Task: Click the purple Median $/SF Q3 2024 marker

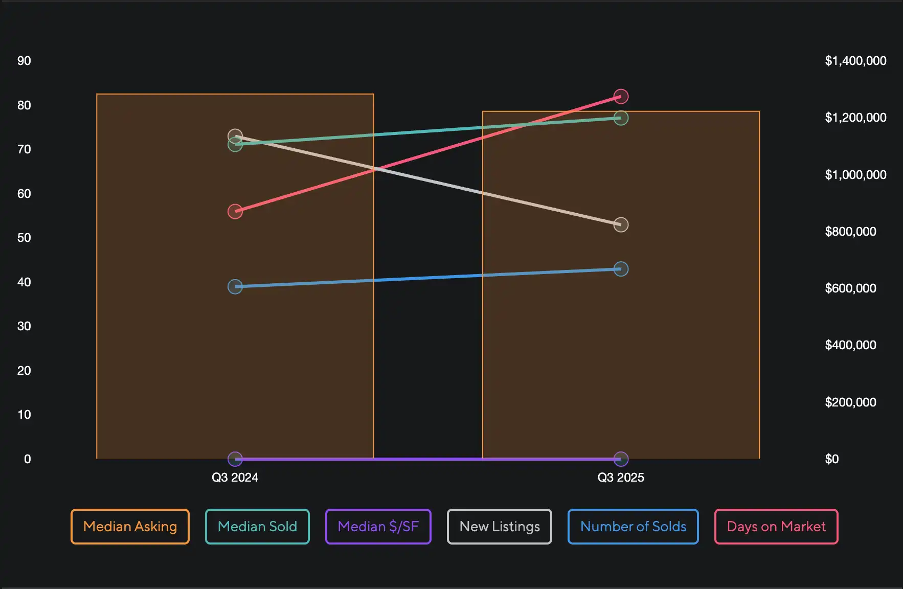Action: click(235, 459)
